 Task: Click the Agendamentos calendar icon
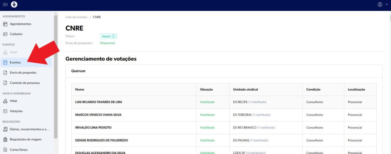point(5,24)
